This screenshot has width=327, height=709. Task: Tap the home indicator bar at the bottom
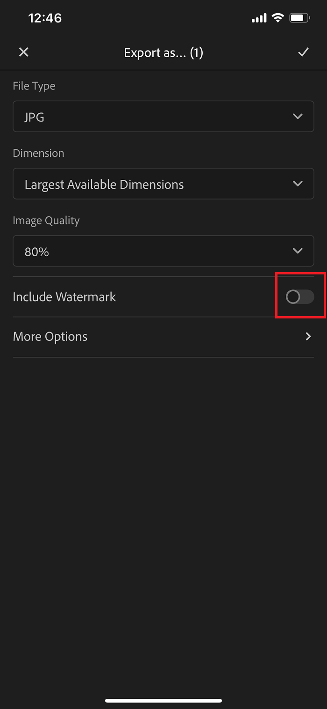(x=163, y=700)
